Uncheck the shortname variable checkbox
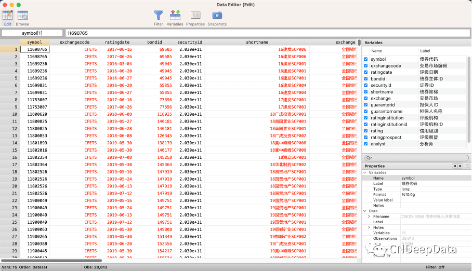The image size is (472, 271). [x=366, y=92]
